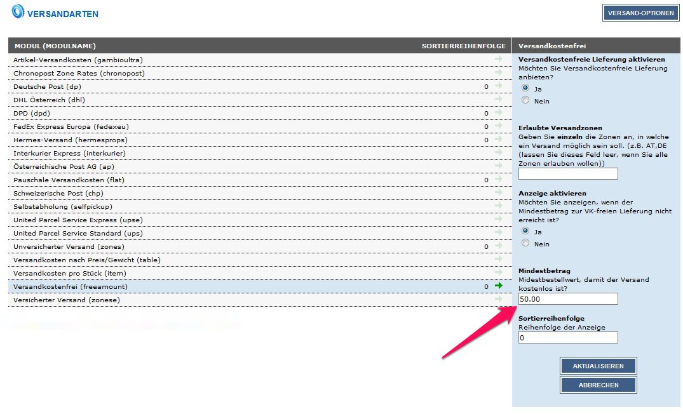Click the arrow icon in Deutsche Post row

[499, 86]
